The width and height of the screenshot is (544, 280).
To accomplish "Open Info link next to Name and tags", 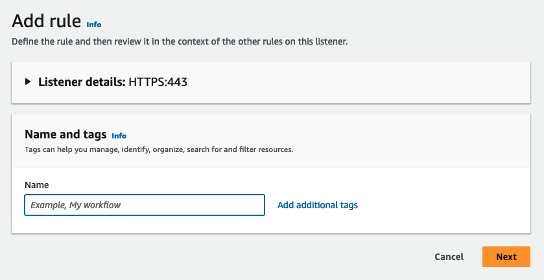I will 119,136.
